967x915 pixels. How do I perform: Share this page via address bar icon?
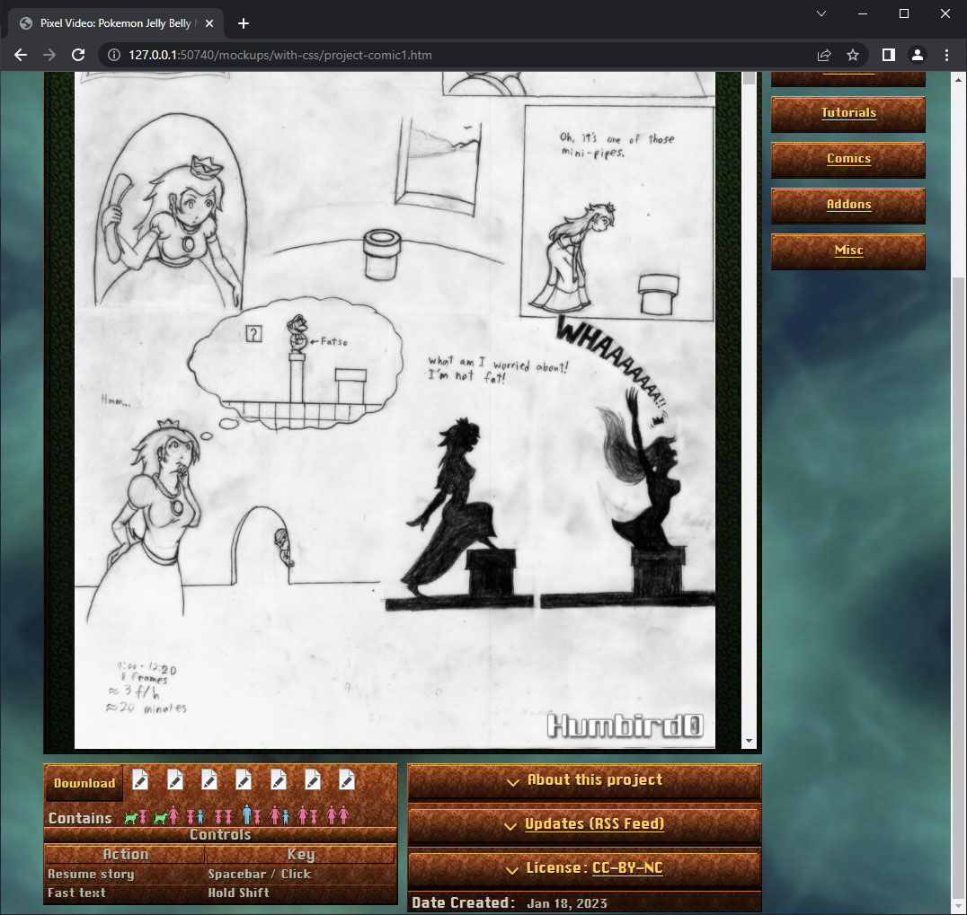tap(824, 55)
